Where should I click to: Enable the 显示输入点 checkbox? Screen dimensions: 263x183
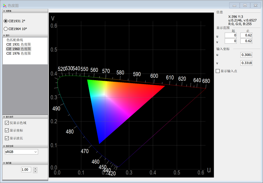pyautogui.click(x=218, y=71)
